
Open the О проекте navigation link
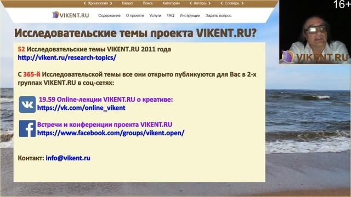[x=135, y=16]
